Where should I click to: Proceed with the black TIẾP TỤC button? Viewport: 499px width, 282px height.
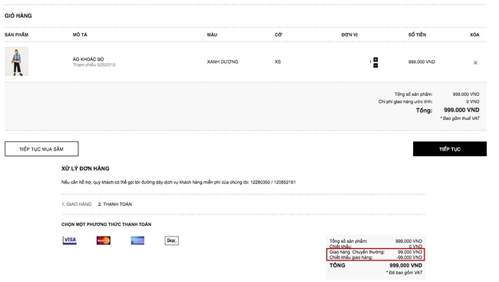450,149
